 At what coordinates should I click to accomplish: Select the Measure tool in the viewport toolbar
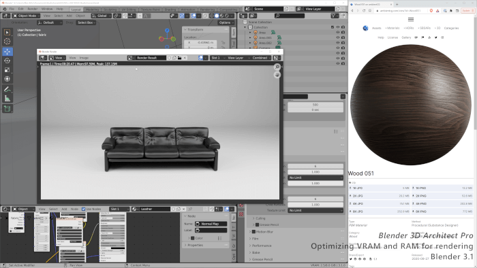click(x=7, y=99)
